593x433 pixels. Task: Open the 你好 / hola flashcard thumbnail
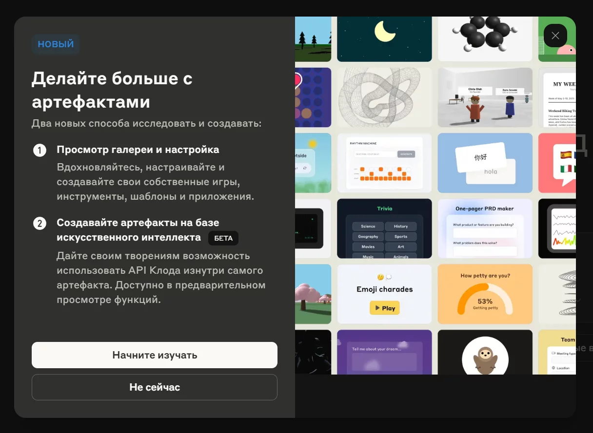(x=485, y=163)
